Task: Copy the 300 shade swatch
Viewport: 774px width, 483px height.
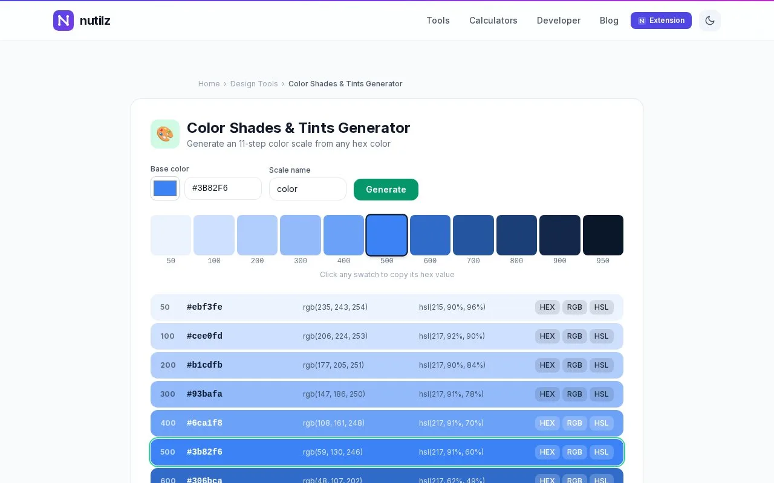Action: coord(301,235)
